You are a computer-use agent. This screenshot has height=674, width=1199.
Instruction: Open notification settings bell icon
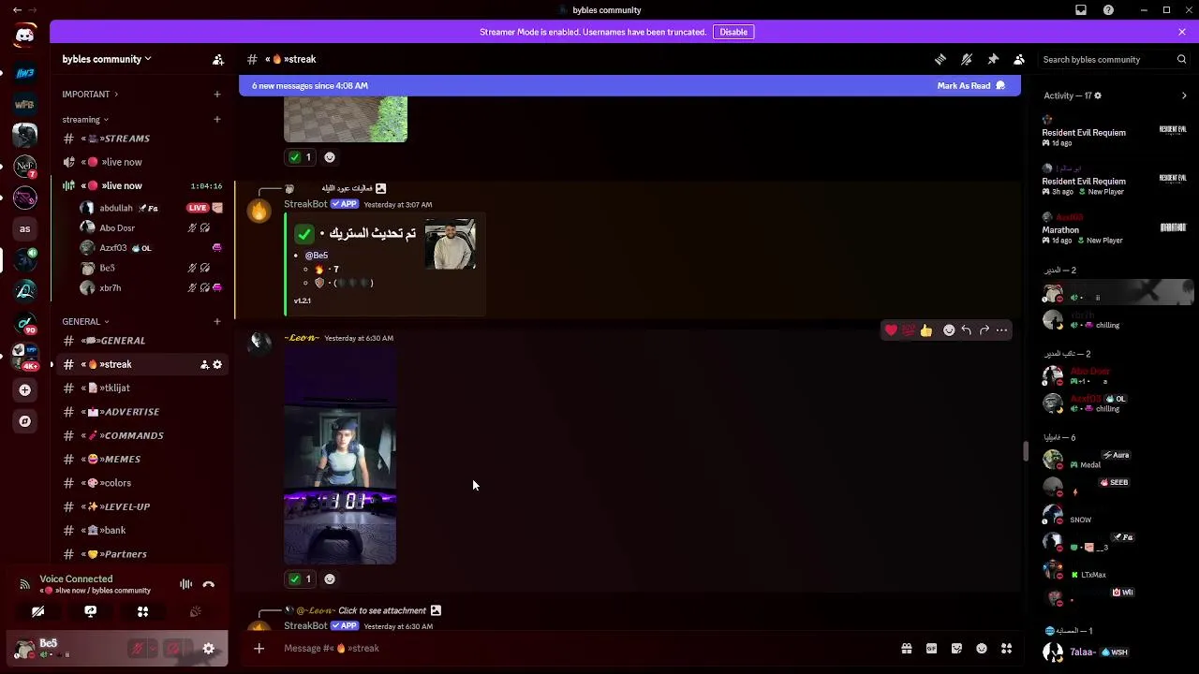click(967, 59)
